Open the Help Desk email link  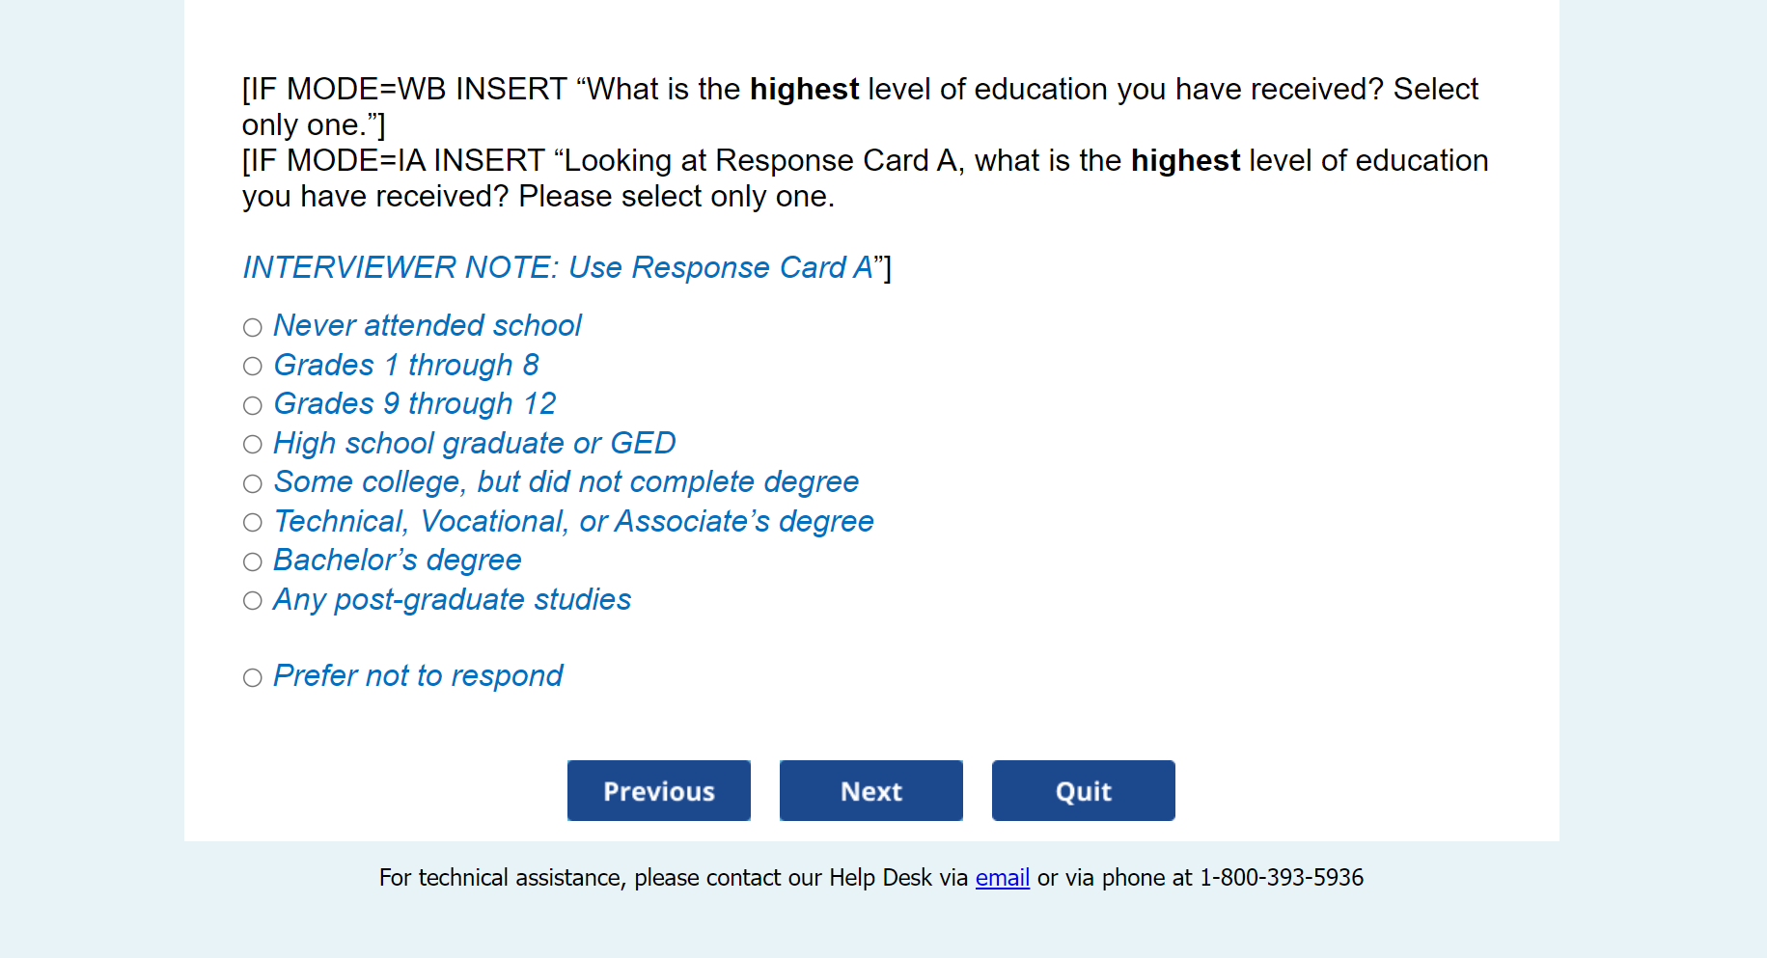tap(1002, 878)
